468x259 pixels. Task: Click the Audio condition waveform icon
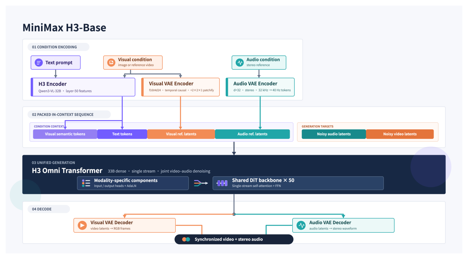pos(240,63)
